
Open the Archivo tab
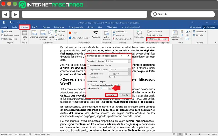pyautogui.click(x=5, y=27)
